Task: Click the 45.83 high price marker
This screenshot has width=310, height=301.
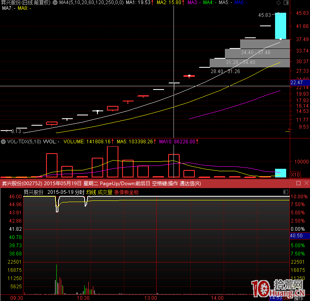Action: (264, 15)
